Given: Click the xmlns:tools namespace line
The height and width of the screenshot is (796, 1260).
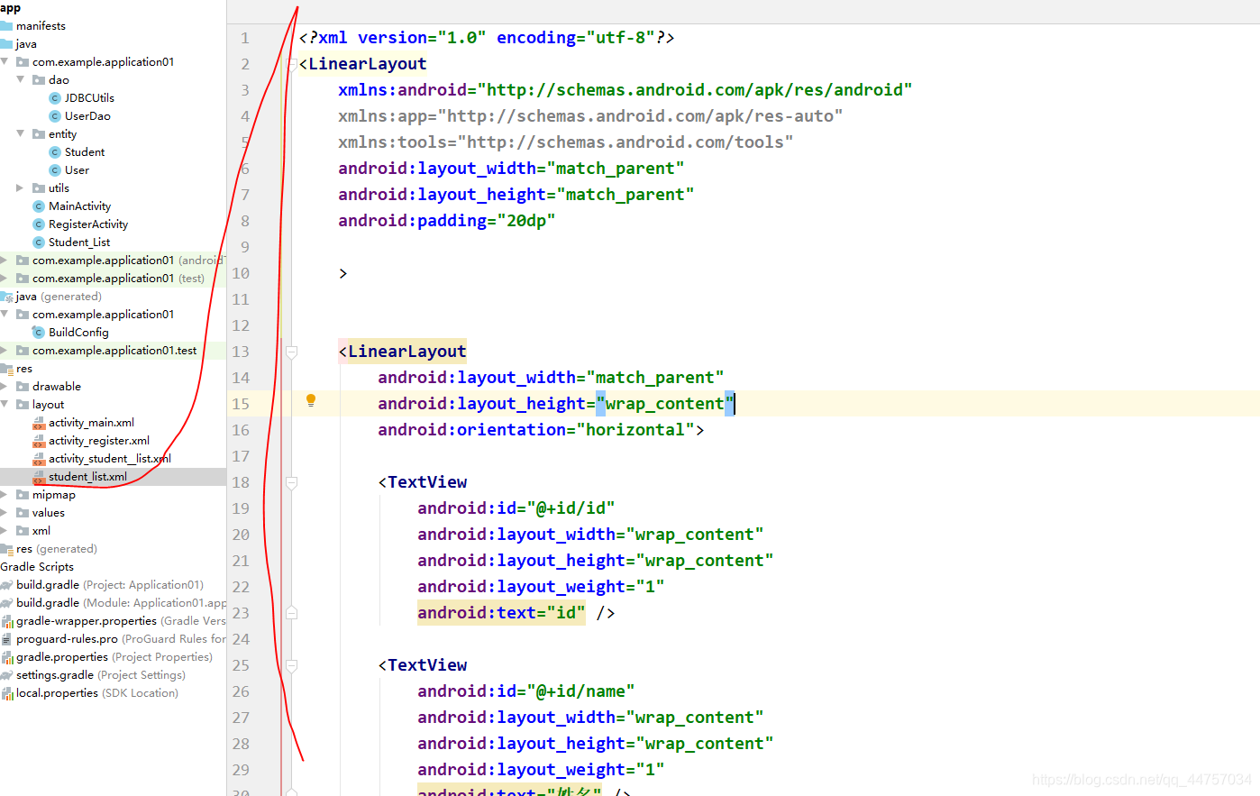Looking at the screenshot, I should [565, 142].
